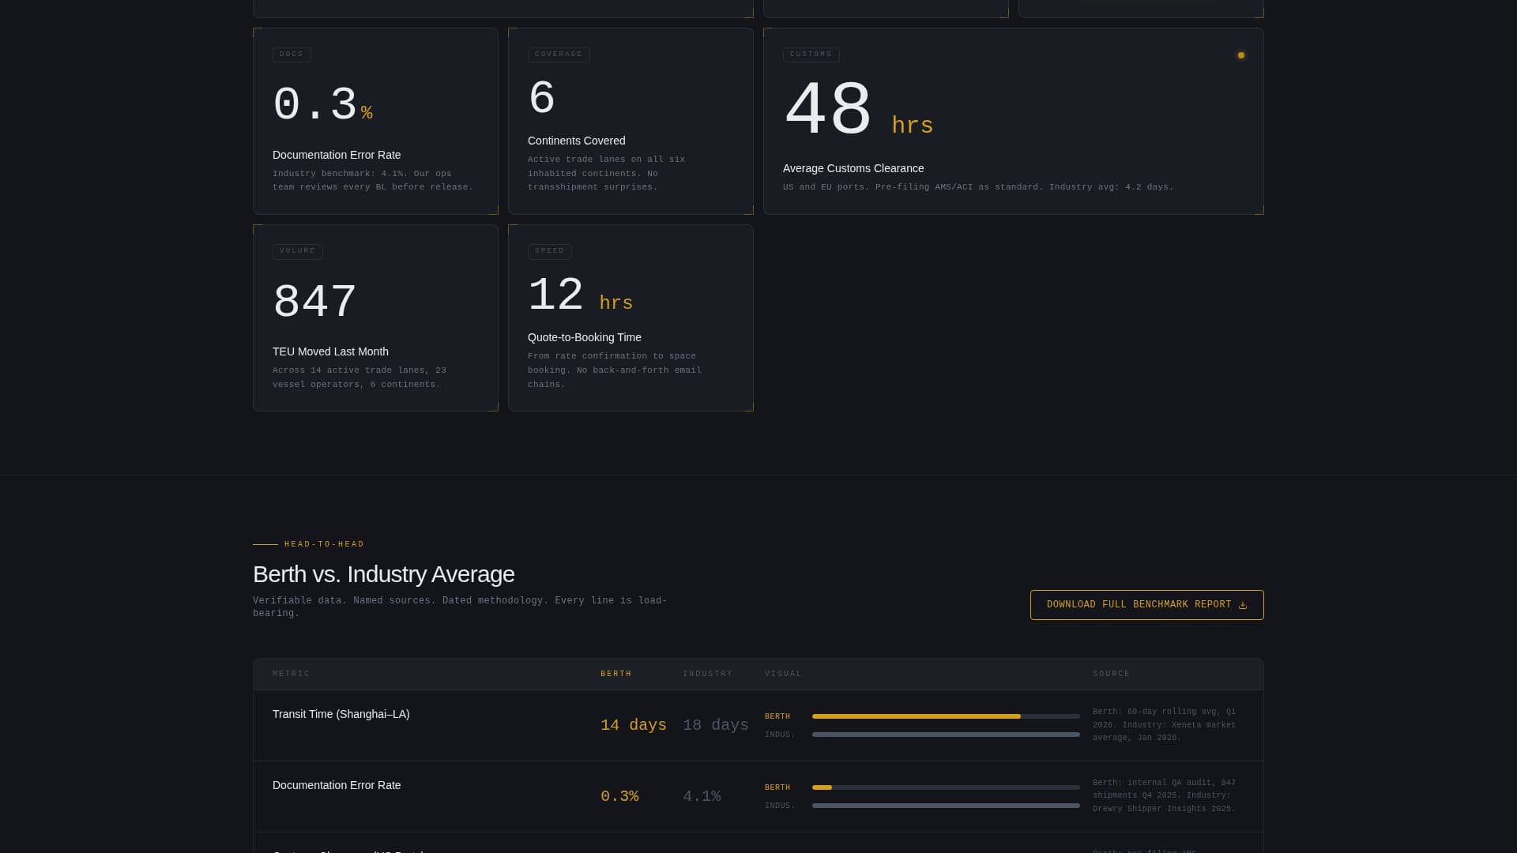Click the HEAD-TO-HEAD section marker line
The image size is (1517, 853).
(265, 543)
